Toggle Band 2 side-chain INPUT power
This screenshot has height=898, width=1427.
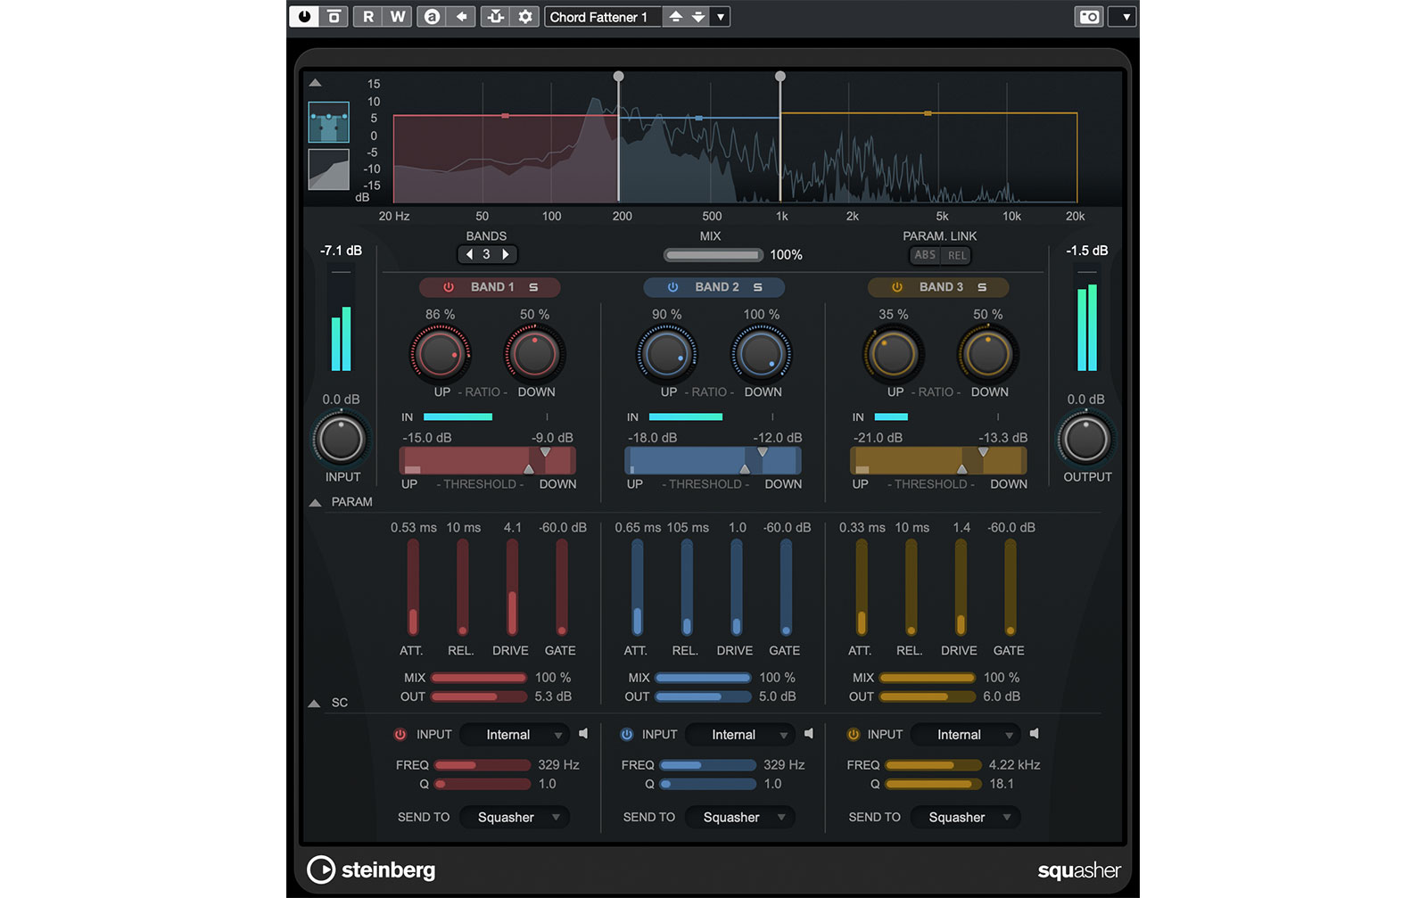click(626, 734)
